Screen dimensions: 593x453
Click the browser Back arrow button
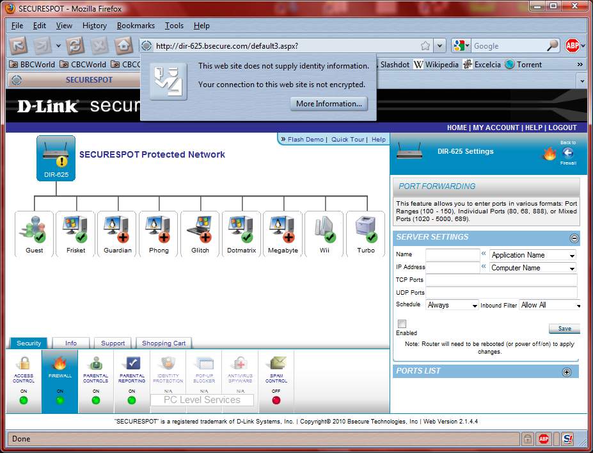tap(18, 46)
